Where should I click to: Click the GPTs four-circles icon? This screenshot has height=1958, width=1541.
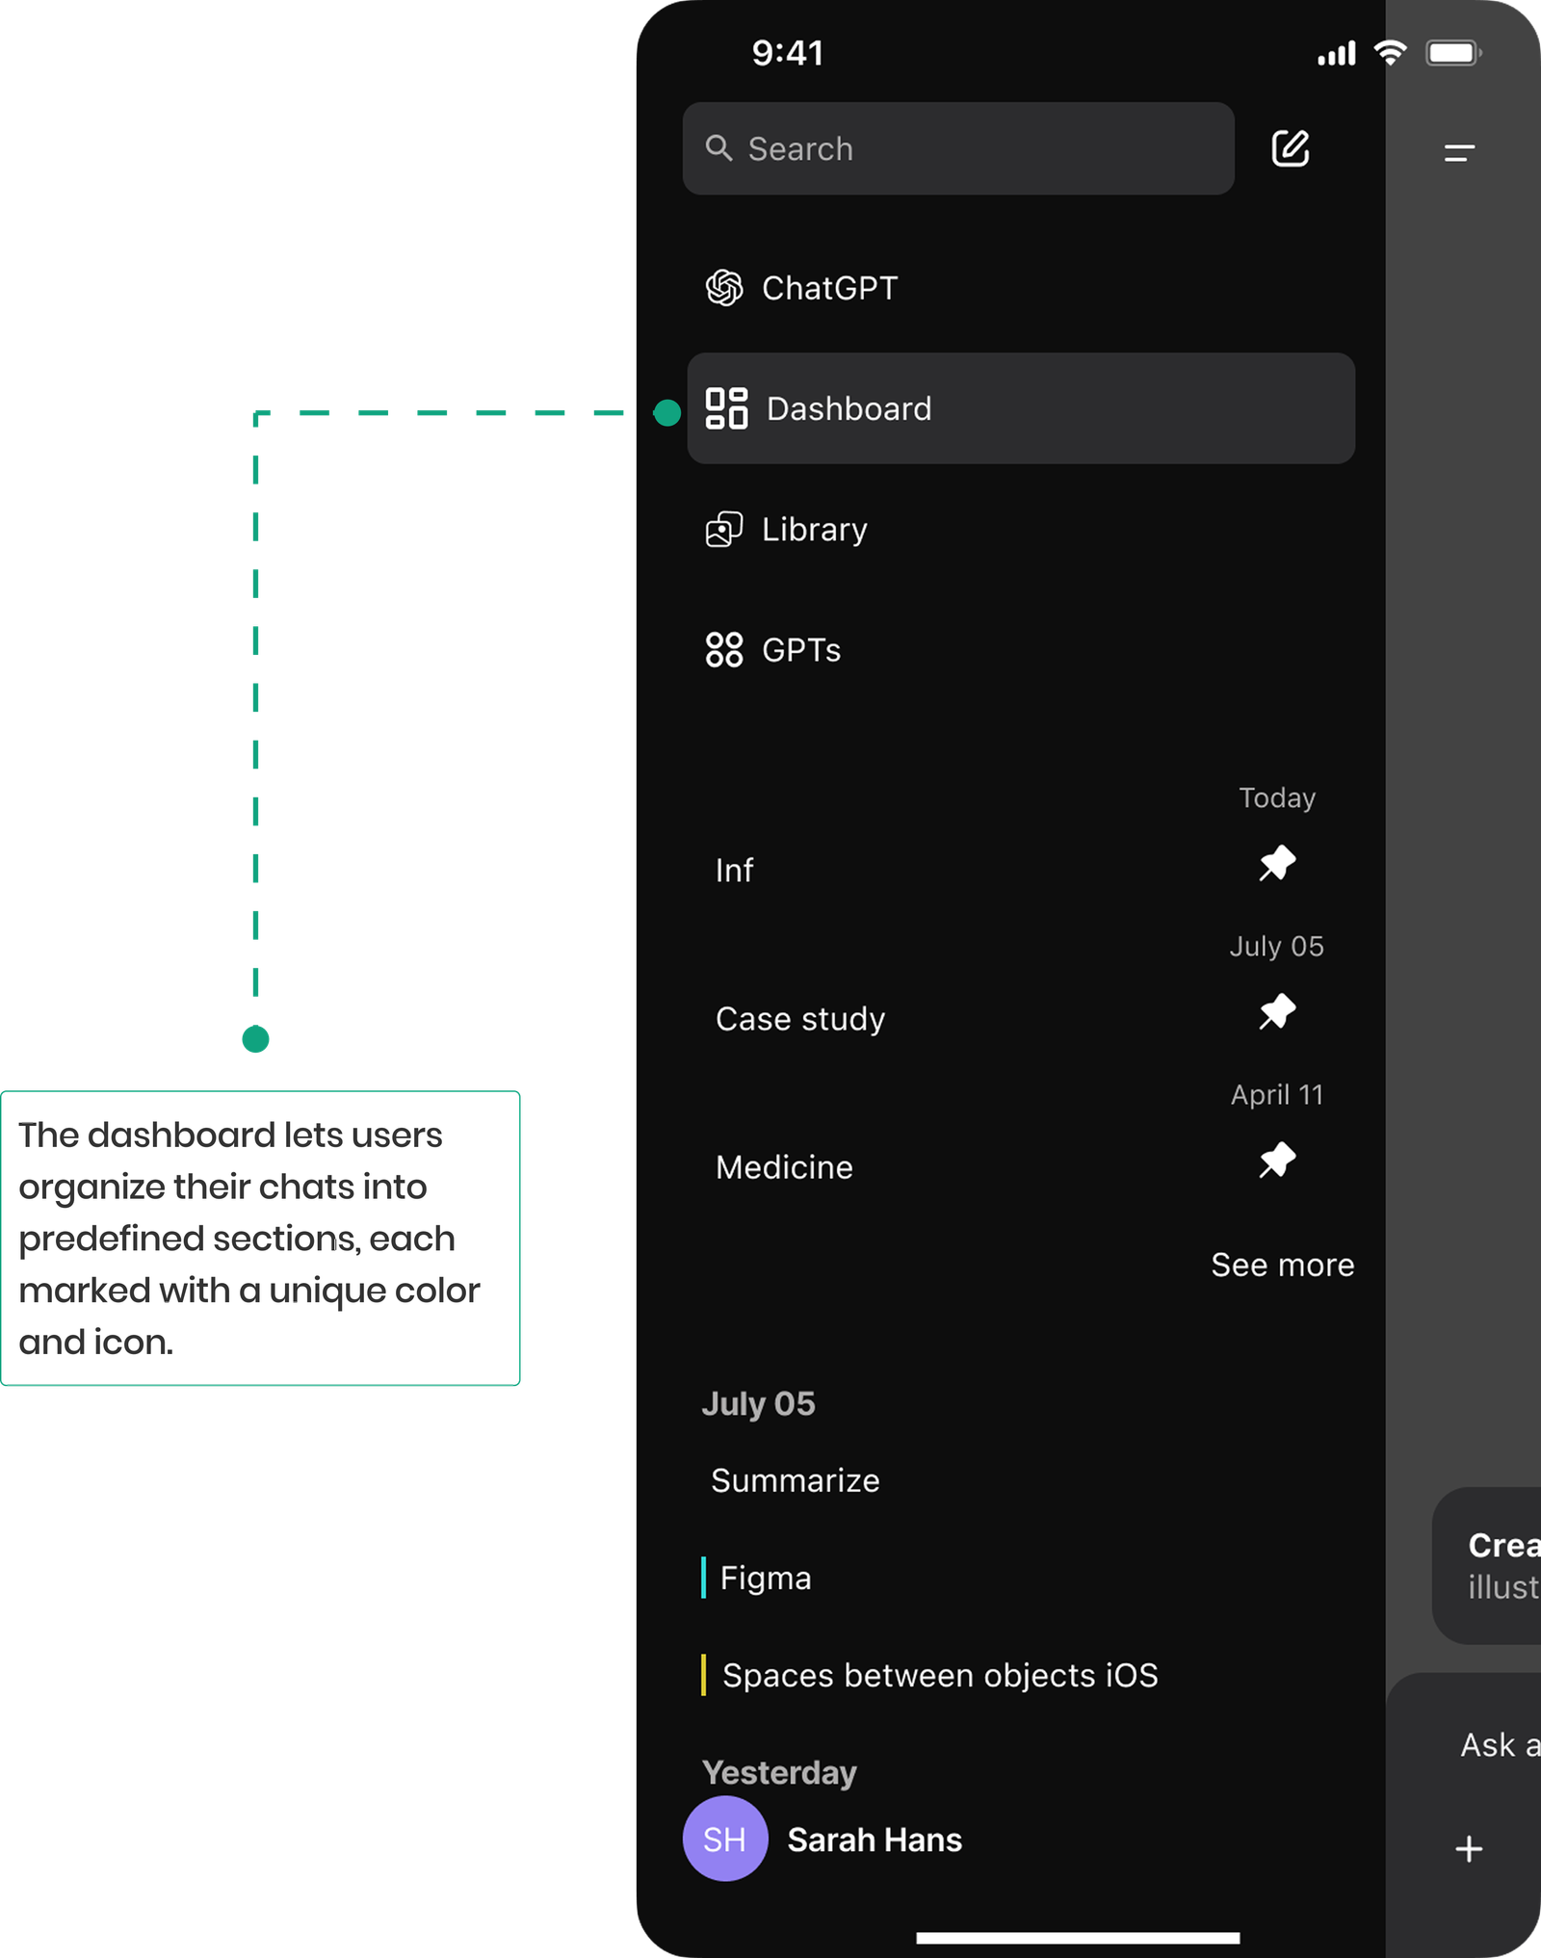pos(724,650)
